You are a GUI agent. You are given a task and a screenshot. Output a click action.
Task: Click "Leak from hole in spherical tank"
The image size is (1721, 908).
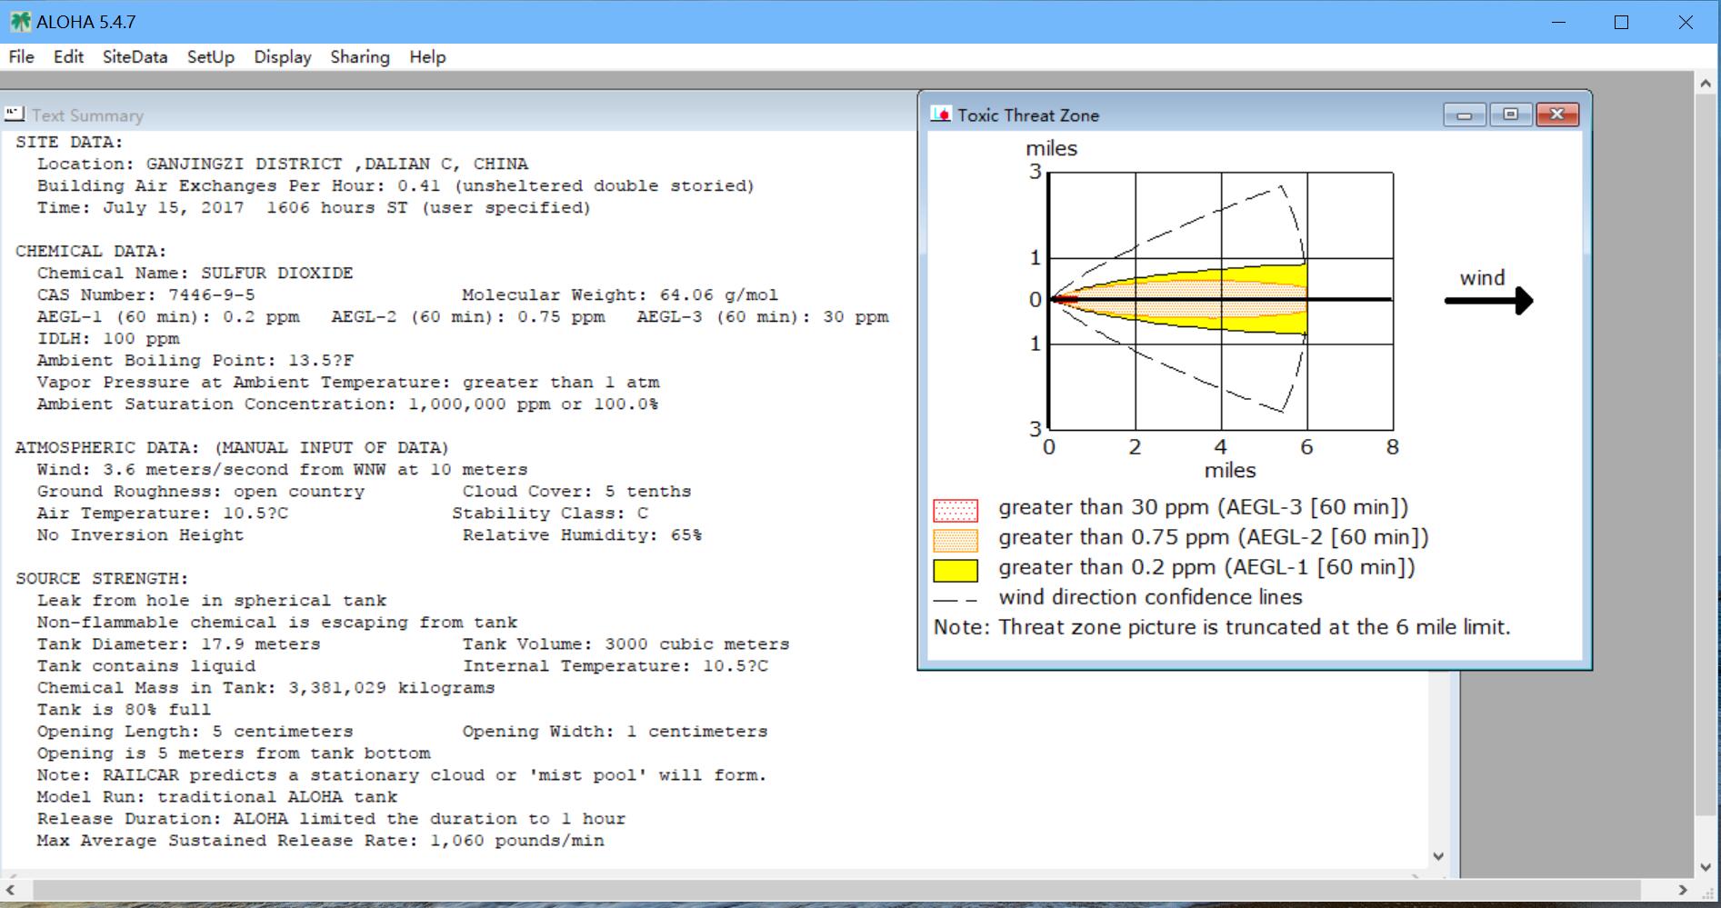point(212,601)
